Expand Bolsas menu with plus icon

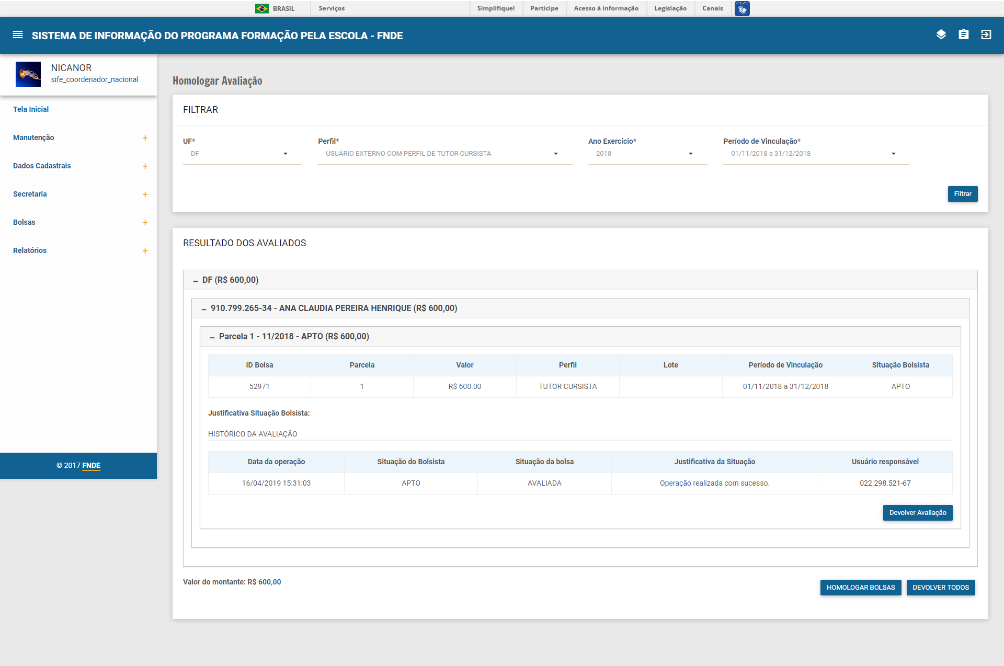[x=145, y=223]
